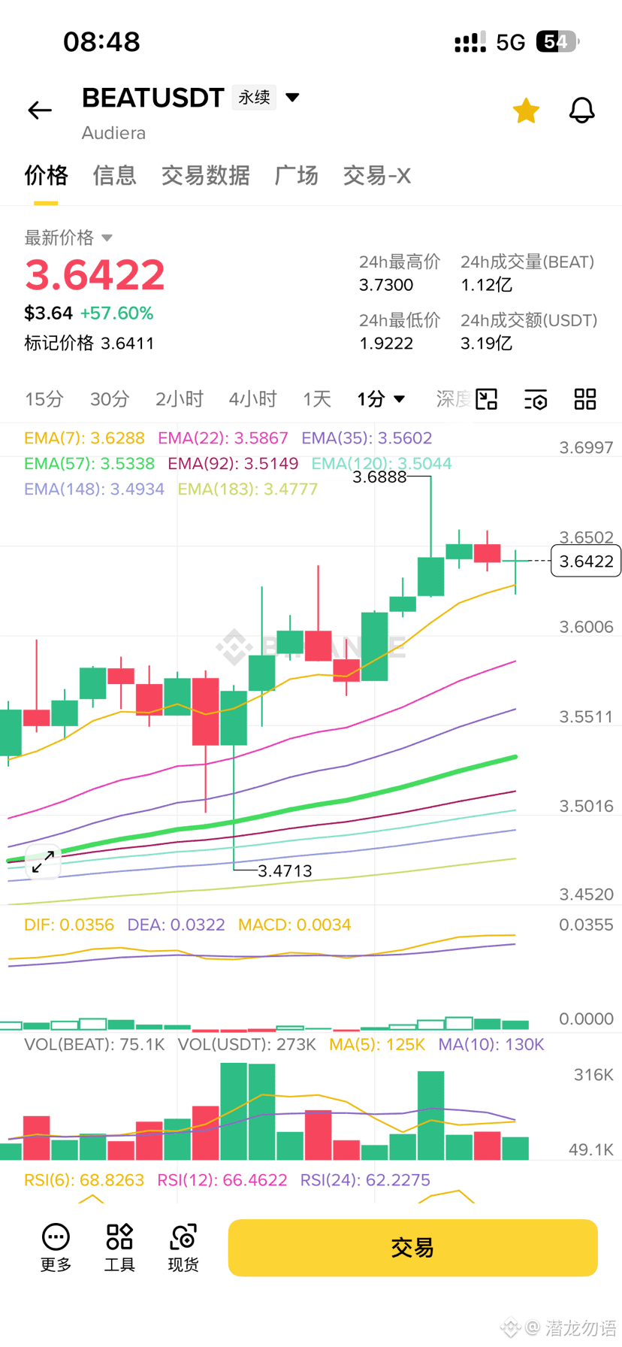
Task: Open the 工具 tools icon
Action: [119, 1248]
